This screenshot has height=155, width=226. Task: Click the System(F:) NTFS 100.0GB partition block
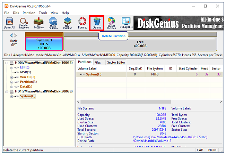[44, 44]
